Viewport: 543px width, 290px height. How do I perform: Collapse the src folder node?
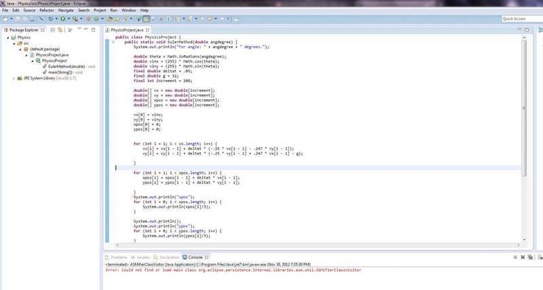point(14,43)
